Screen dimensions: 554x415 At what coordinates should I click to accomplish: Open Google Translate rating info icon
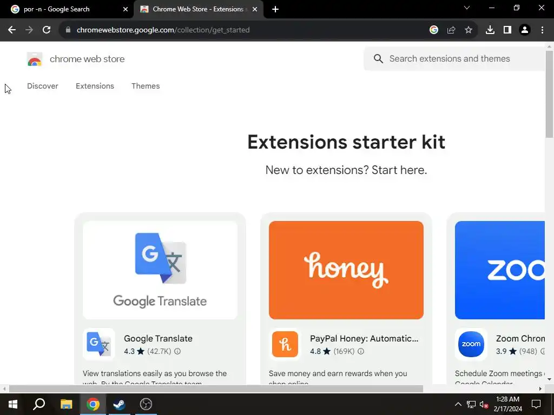point(177,351)
